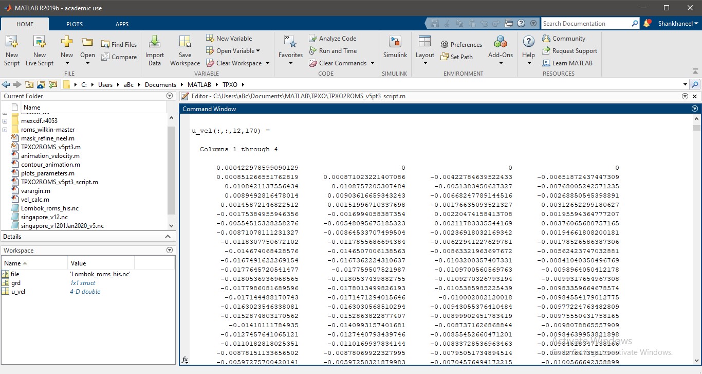
Task: Expand the mexcdf.r4053 folder
Action: pos(5,121)
